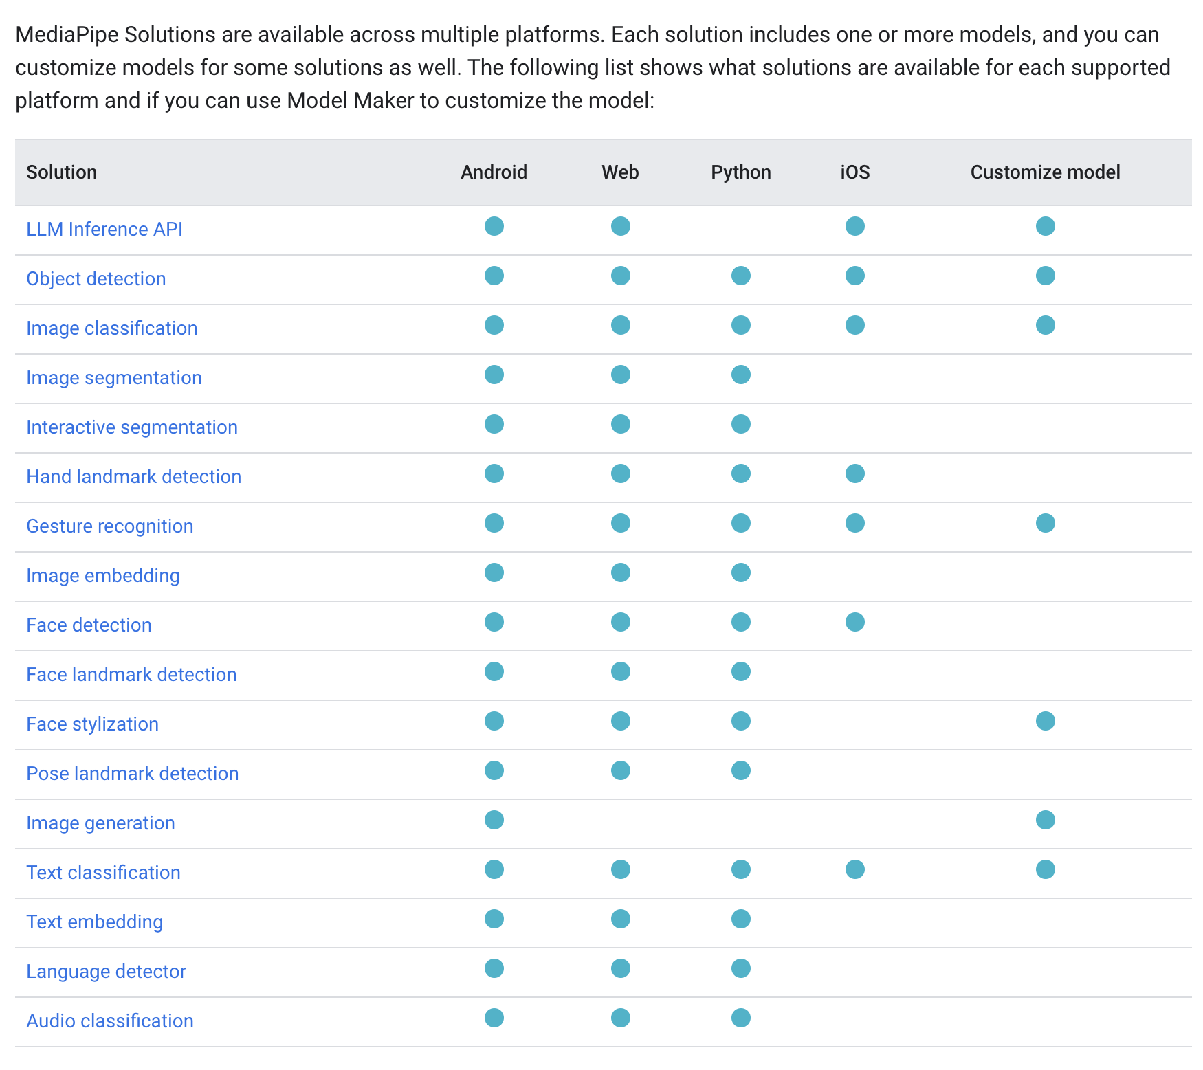The height and width of the screenshot is (1070, 1203).
Task: Click Android dot for Language detector
Action: click(494, 968)
